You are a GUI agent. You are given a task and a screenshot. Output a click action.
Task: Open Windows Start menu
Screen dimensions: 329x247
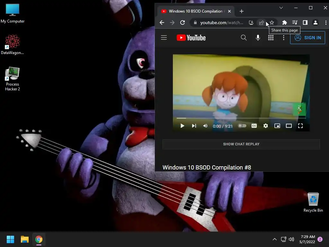(10, 239)
